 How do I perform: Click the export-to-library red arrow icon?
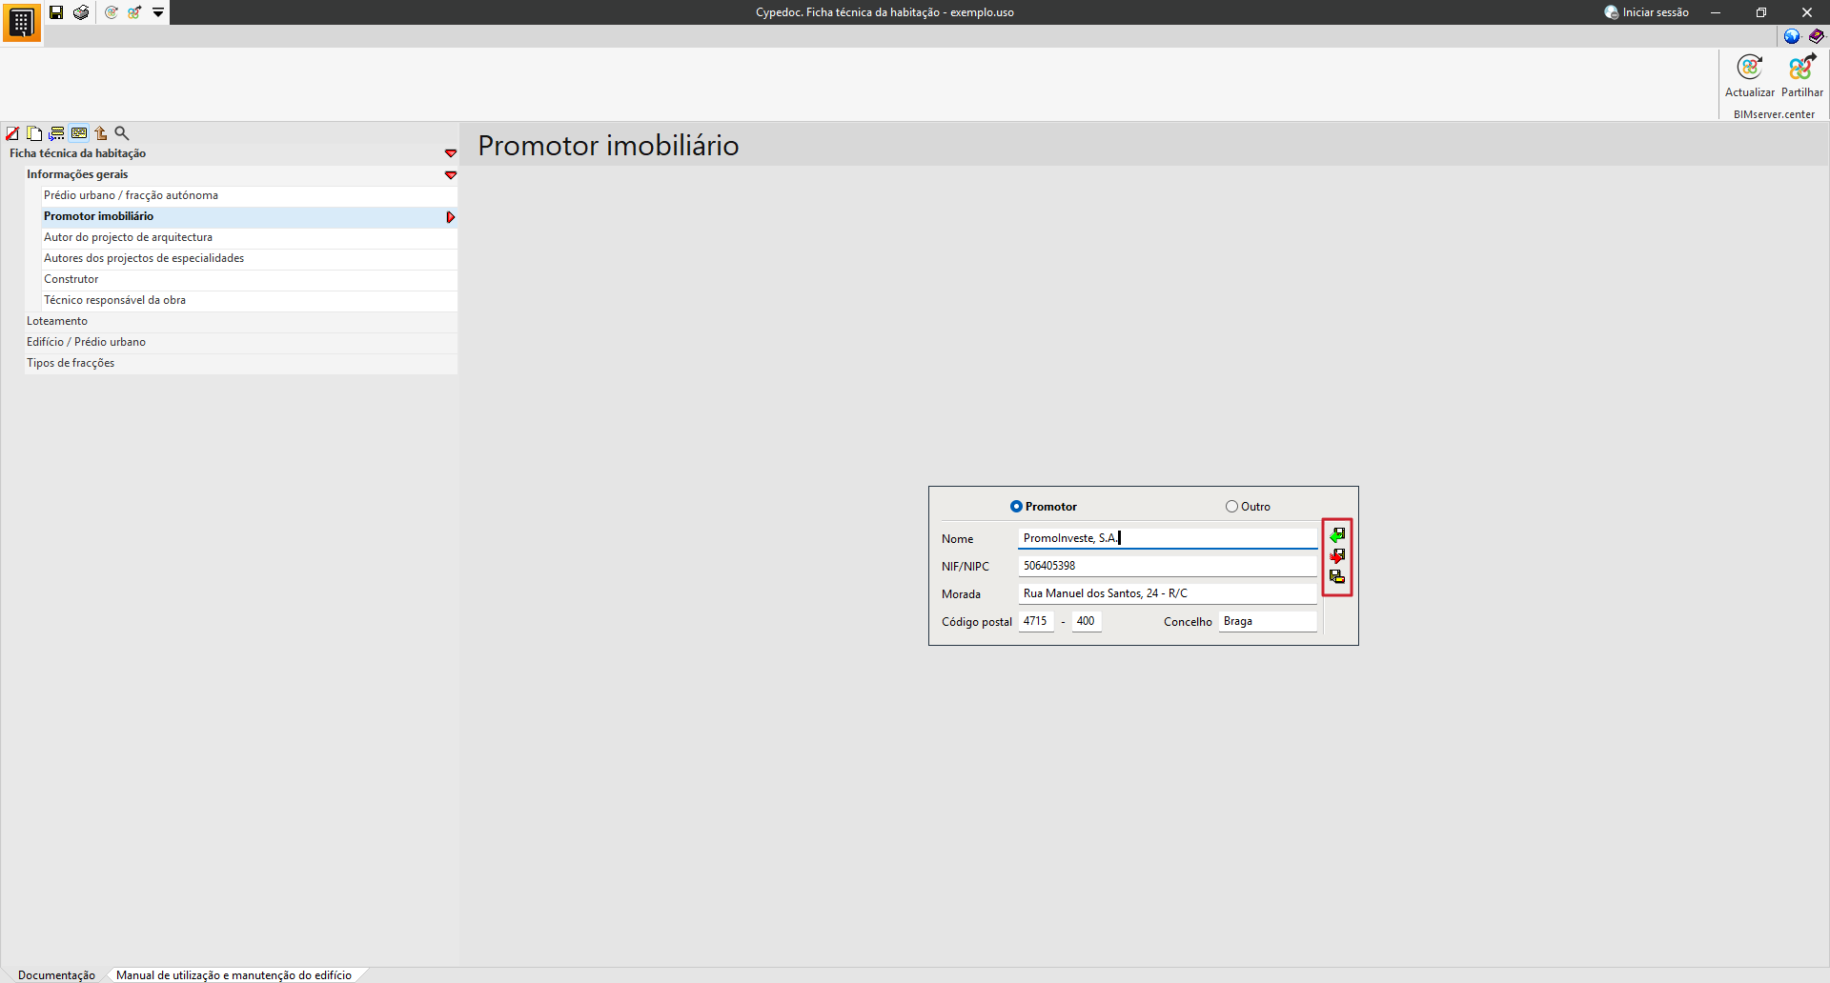pos(1337,556)
